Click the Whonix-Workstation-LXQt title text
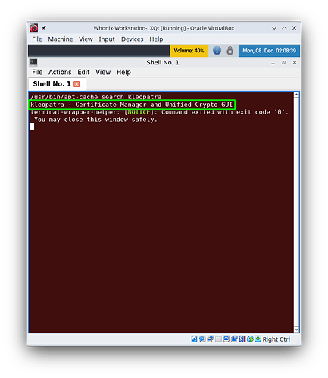 [x=164, y=28]
